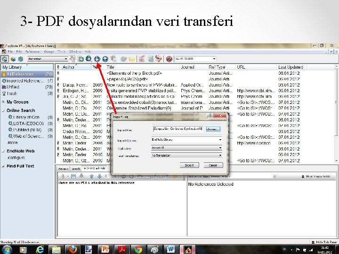Image resolution: width=339 pixels, height=254 pixels.
Task: Open Firefox from the taskbar
Action: 73,249
